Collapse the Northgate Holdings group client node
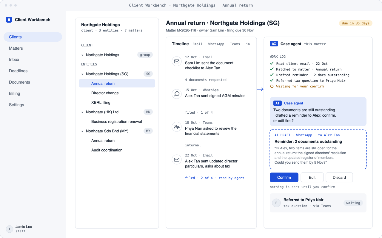This screenshot has width=382, height=238. (x=82, y=55)
